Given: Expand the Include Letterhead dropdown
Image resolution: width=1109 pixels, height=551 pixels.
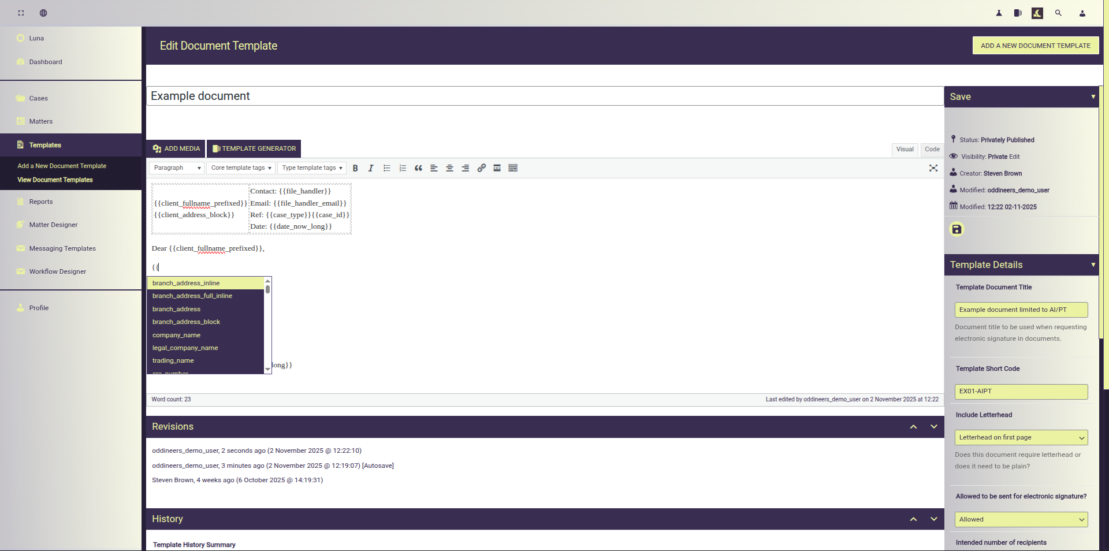Looking at the screenshot, I should point(1021,438).
